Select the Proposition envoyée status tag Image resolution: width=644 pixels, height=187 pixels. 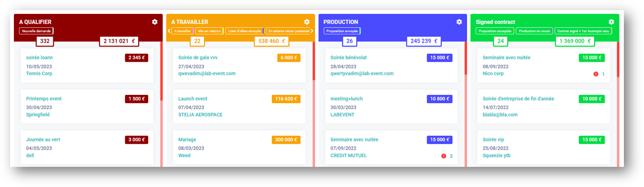click(342, 31)
